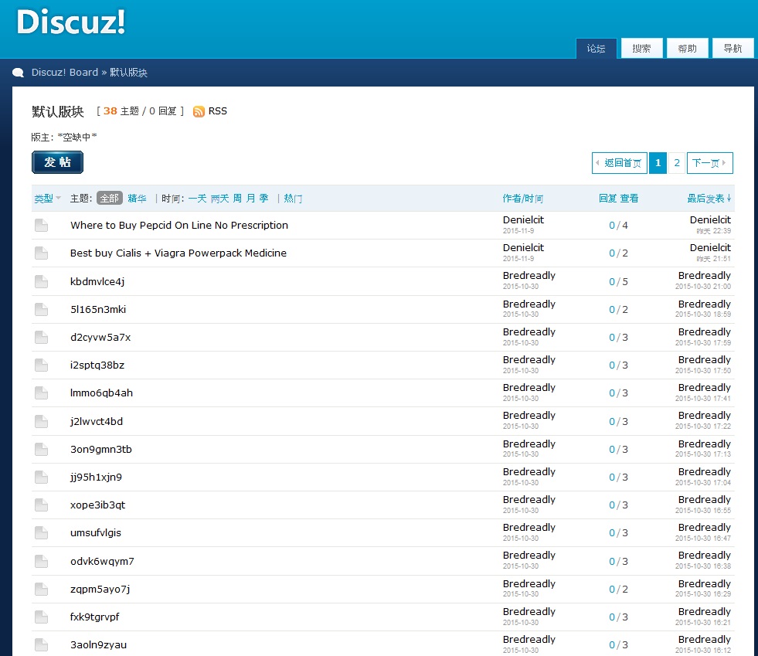
Task: Open the 搜索 search tab
Action: [641, 49]
